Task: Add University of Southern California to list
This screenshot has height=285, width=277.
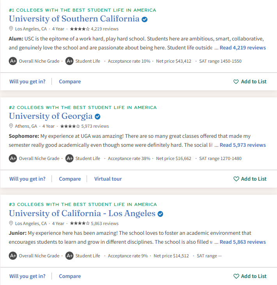Action: (x=250, y=82)
